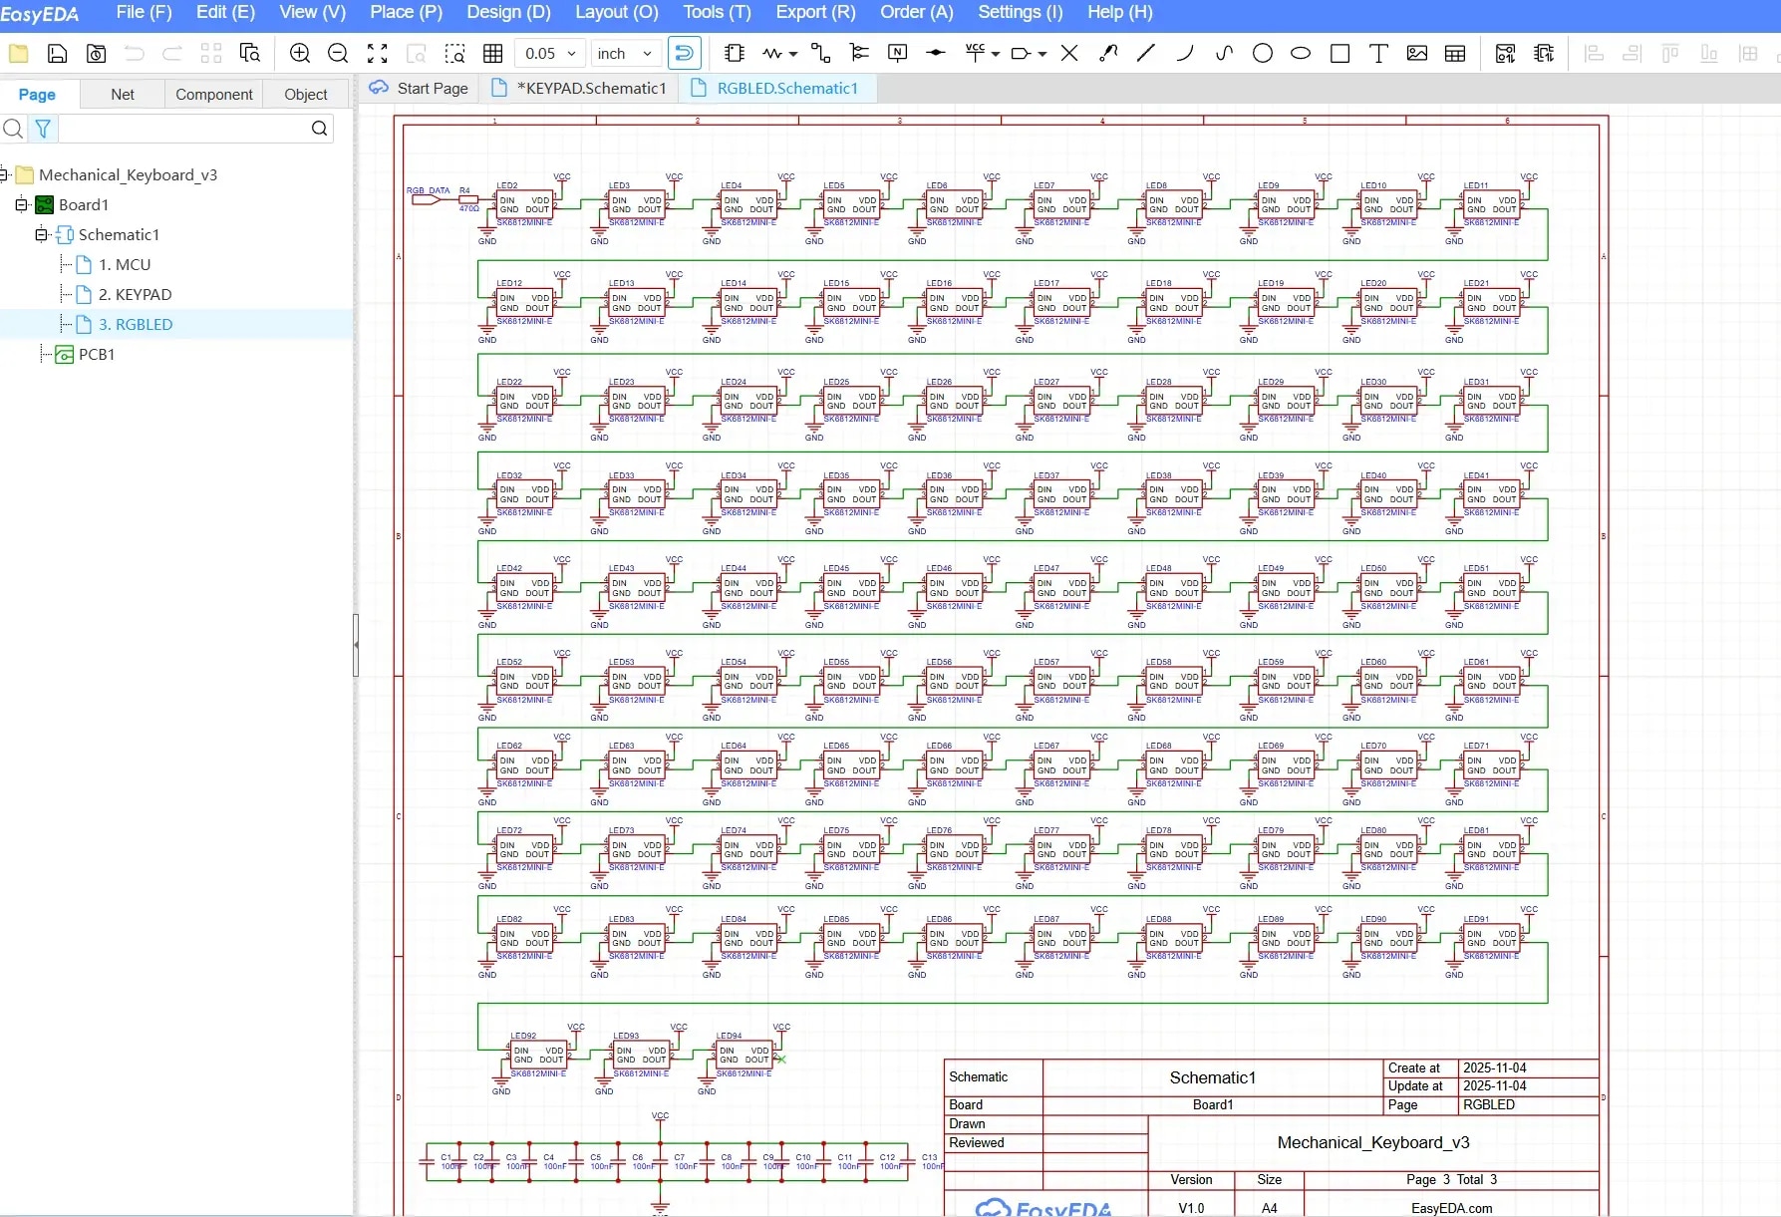Toggle the blue wire routing mode button
This screenshot has height=1217, width=1781.
(685, 54)
